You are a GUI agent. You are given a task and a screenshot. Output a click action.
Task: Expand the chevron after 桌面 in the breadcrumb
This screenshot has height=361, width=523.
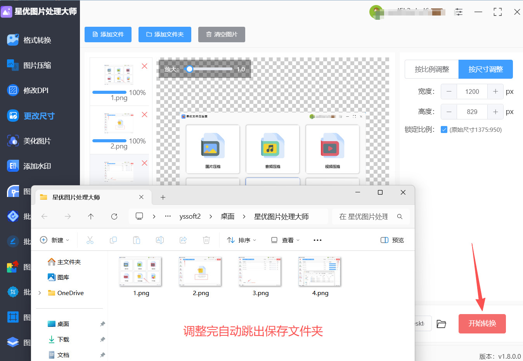point(244,216)
